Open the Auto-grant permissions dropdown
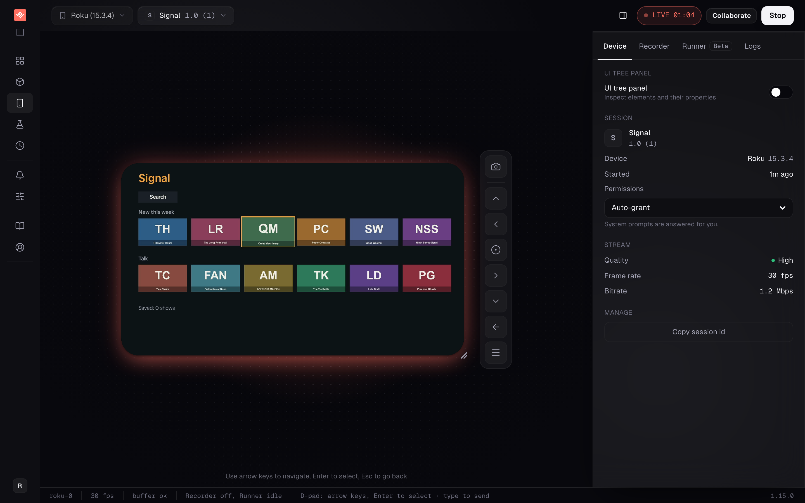Image resolution: width=805 pixels, height=503 pixels. [698, 208]
